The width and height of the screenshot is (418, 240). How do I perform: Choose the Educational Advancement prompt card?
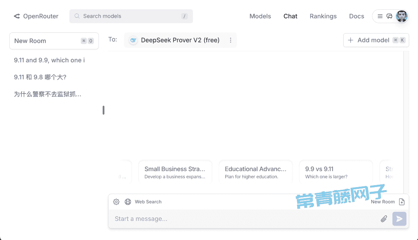(256, 172)
